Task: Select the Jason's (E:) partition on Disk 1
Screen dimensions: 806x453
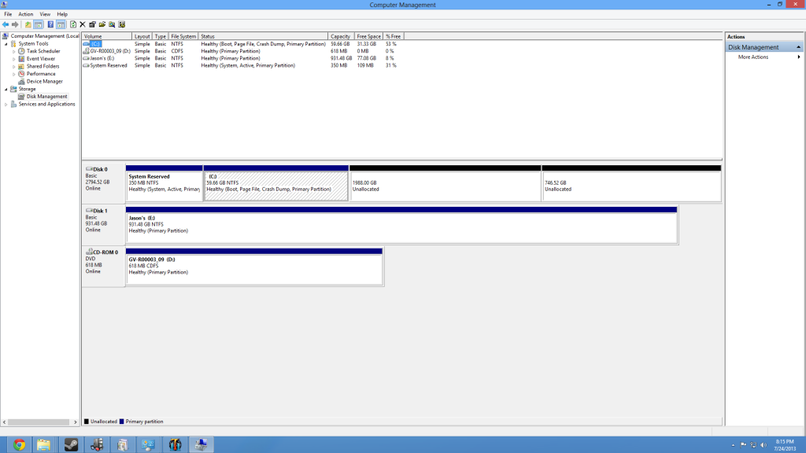Action: (401, 225)
